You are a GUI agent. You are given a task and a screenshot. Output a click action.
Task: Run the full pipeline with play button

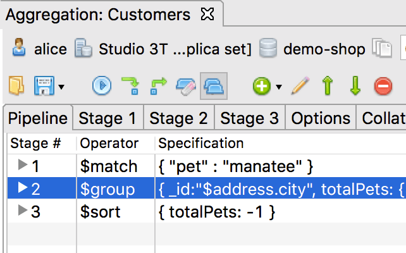(102, 85)
